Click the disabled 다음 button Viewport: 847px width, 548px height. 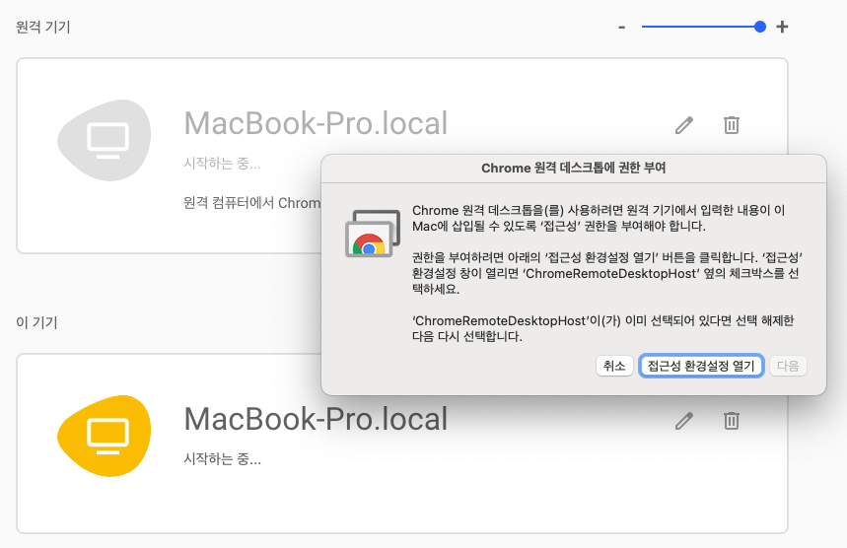(788, 366)
